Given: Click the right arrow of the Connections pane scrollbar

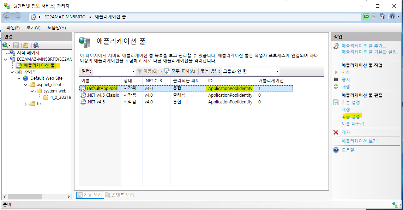Looking at the screenshot, I should click(68, 197).
